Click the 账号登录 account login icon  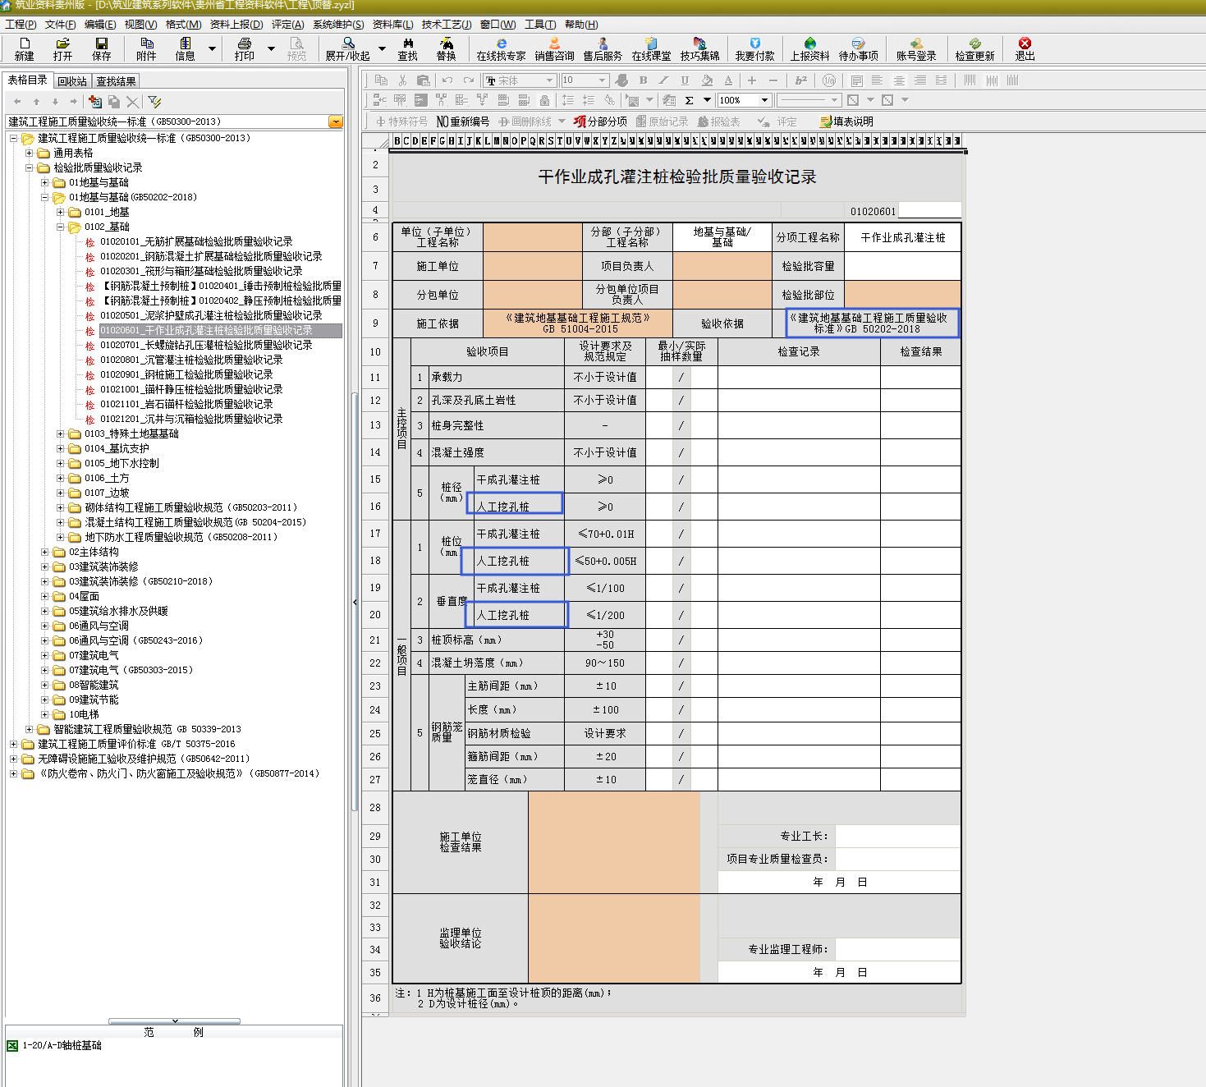tap(916, 49)
